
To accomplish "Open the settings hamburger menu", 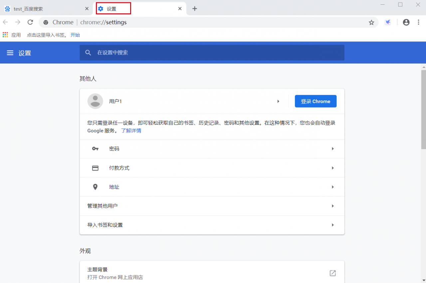I will pos(10,53).
